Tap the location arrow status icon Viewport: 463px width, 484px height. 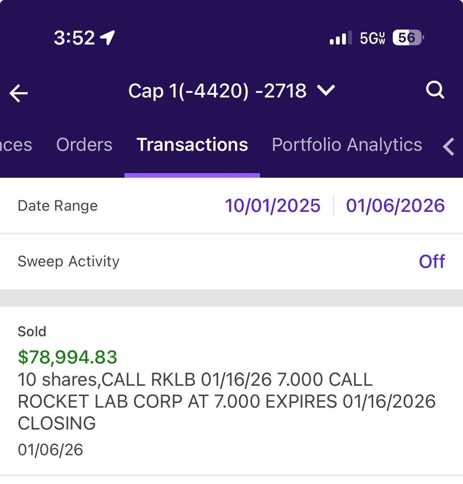click(x=107, y=38)
